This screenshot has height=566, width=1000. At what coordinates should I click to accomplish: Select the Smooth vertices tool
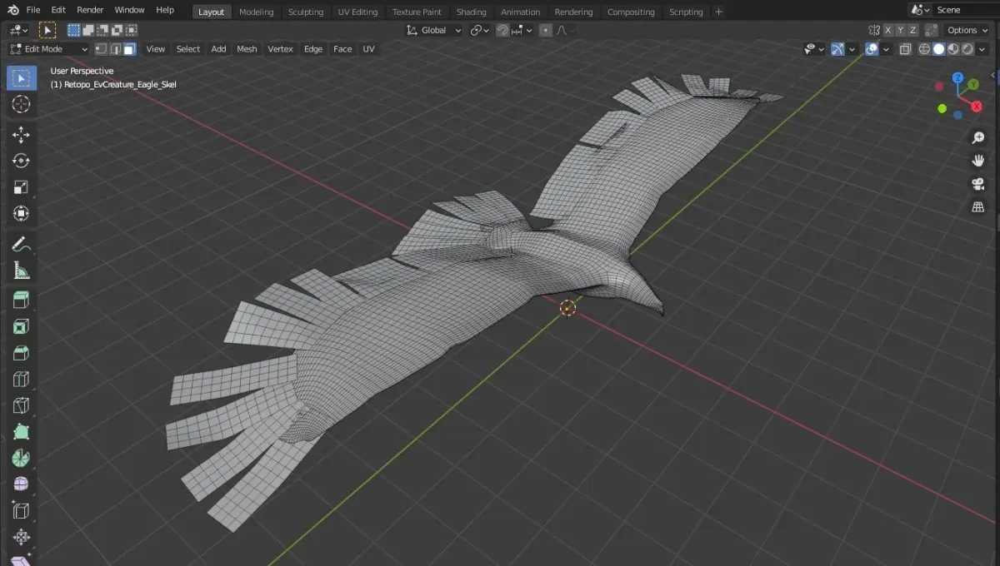coord(22,484)
